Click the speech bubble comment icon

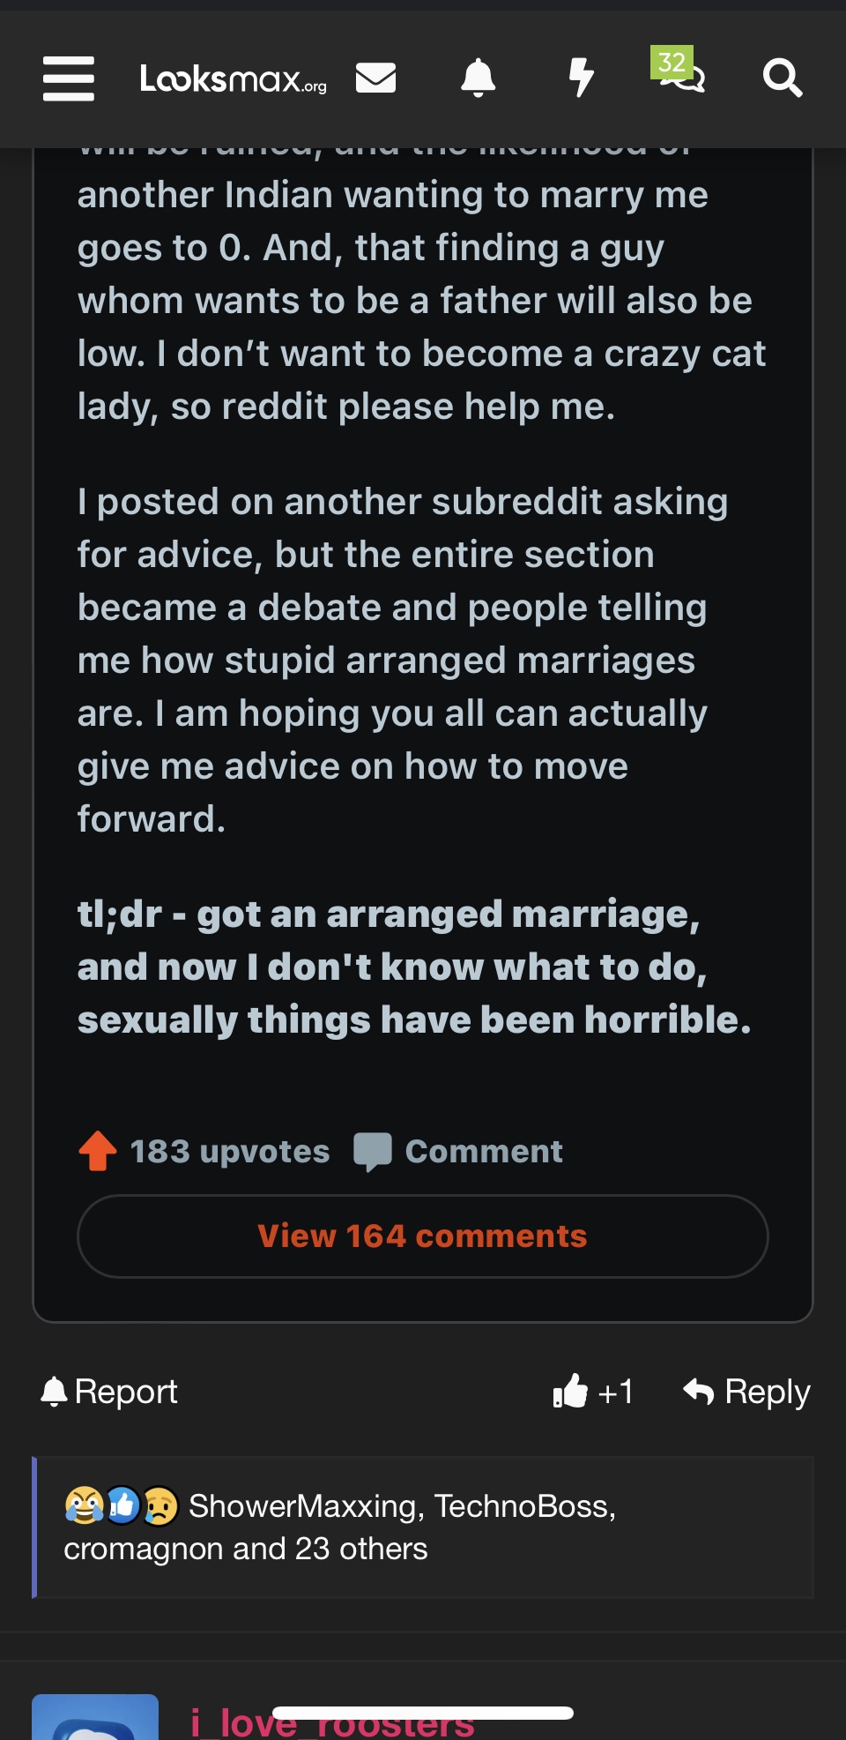click(x=372, y=1152)
